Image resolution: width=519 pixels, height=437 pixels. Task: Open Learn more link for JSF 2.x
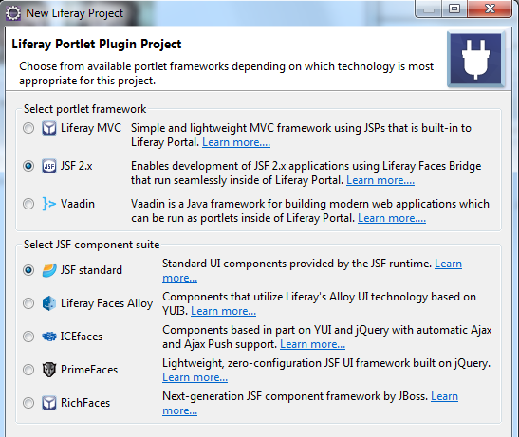[x=380, y=180]
